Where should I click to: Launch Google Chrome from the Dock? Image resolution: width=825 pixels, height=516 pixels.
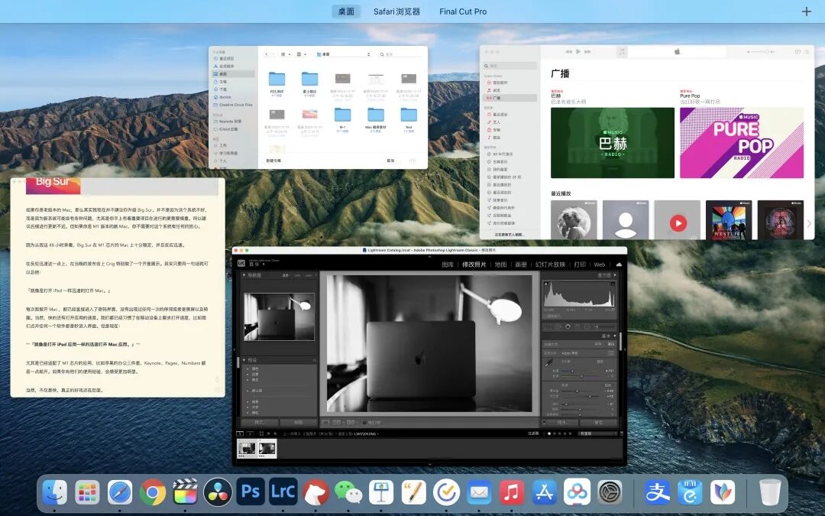(x=153, y=493)
